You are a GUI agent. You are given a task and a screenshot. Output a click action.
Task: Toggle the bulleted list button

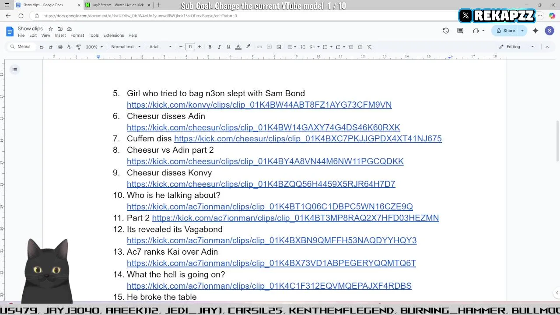(325, 47)
